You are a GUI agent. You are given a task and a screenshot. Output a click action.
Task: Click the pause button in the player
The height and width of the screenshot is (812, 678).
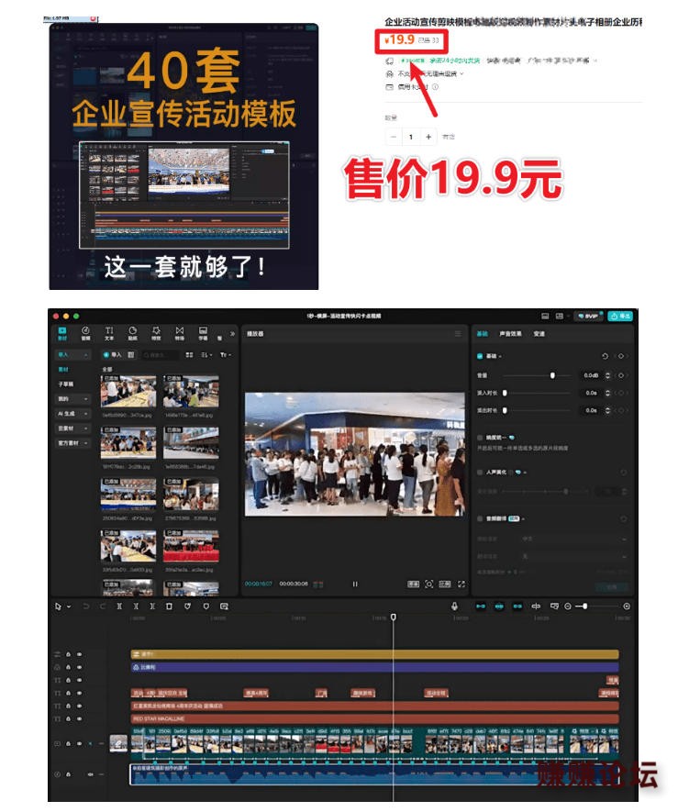pyautogui.click(x=355, y=584)
